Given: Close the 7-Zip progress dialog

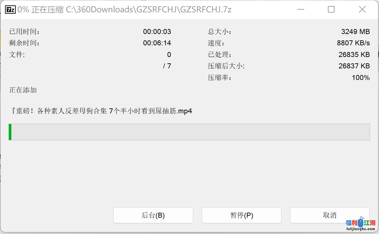Looking at the screenshot, I should coord(362,9).
